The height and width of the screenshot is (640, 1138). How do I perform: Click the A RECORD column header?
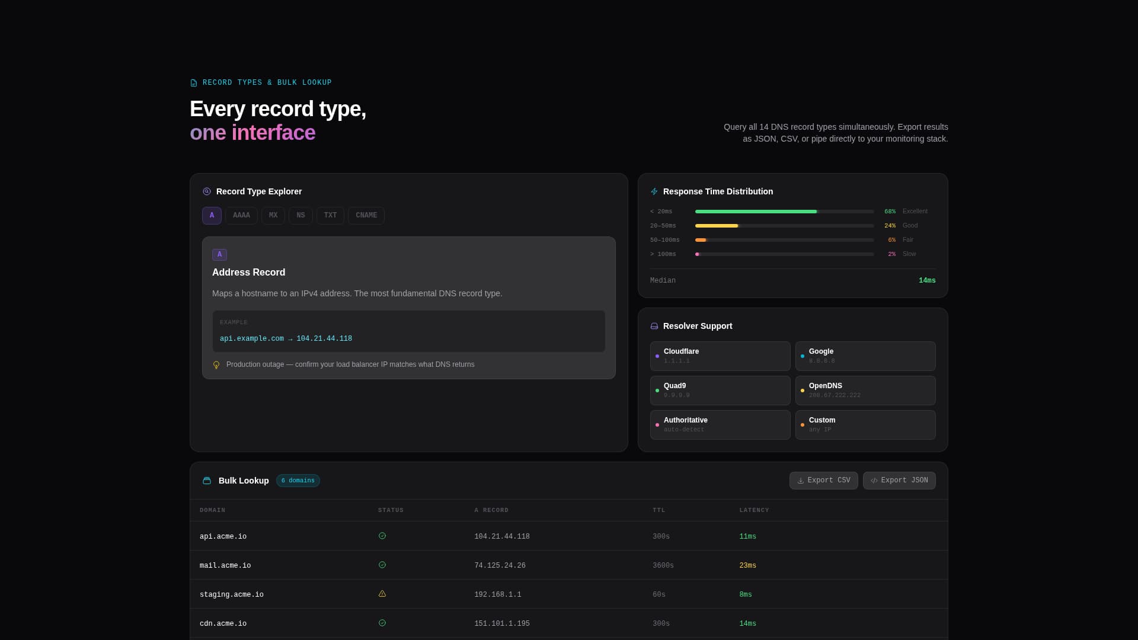coord(491,510)
